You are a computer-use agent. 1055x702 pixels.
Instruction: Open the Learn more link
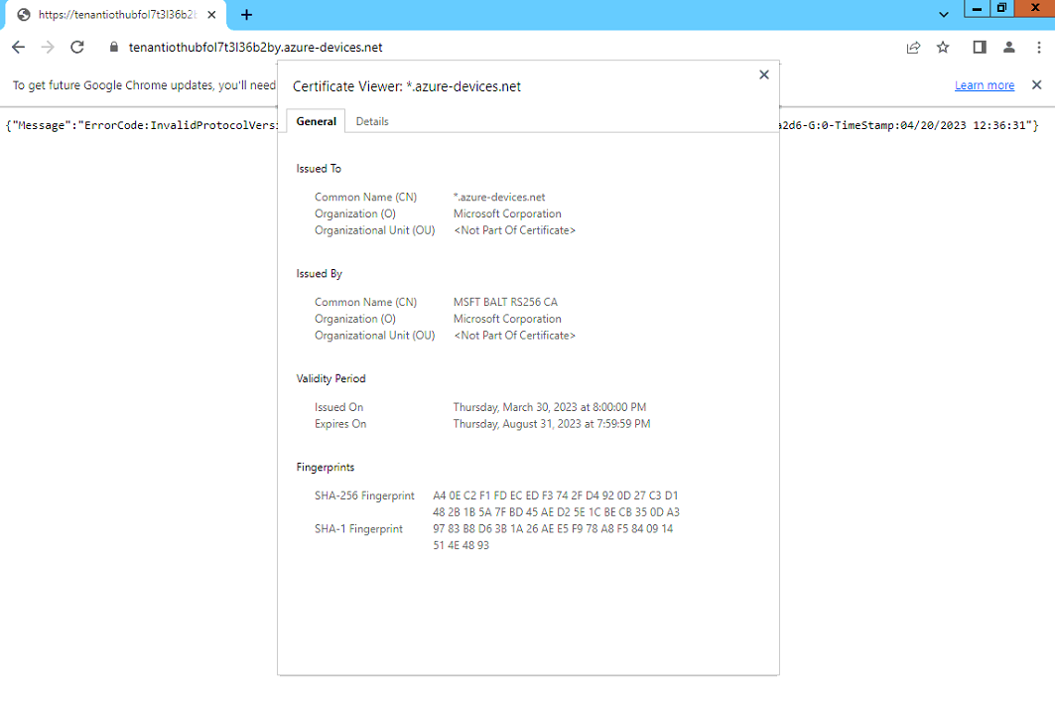tap(985, 85)
